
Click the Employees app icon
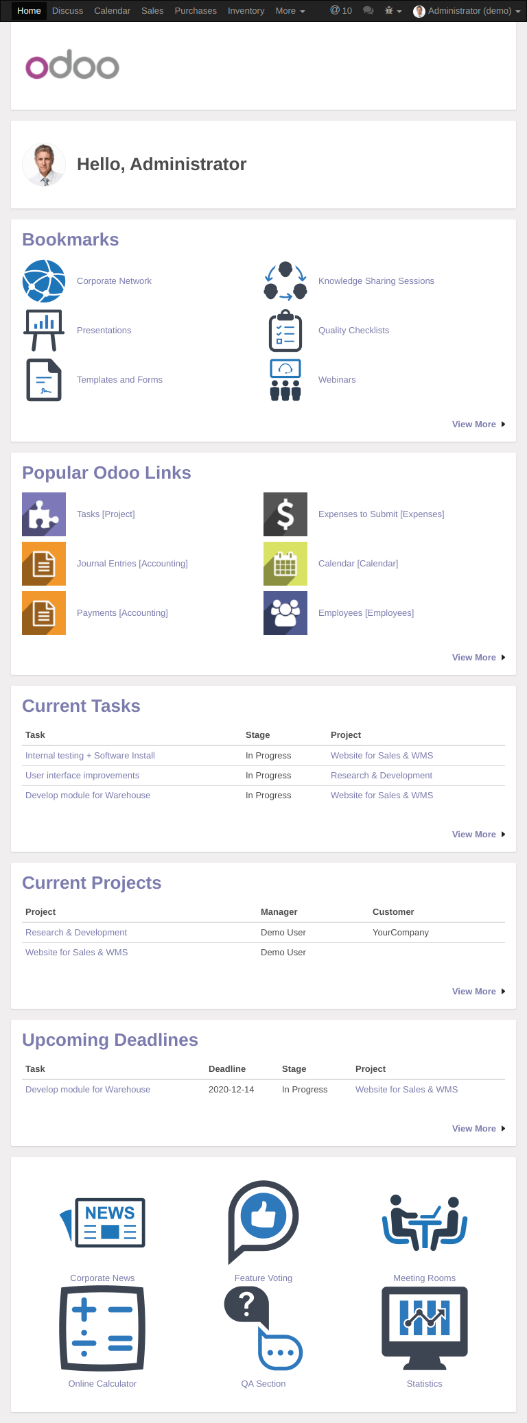285,613
